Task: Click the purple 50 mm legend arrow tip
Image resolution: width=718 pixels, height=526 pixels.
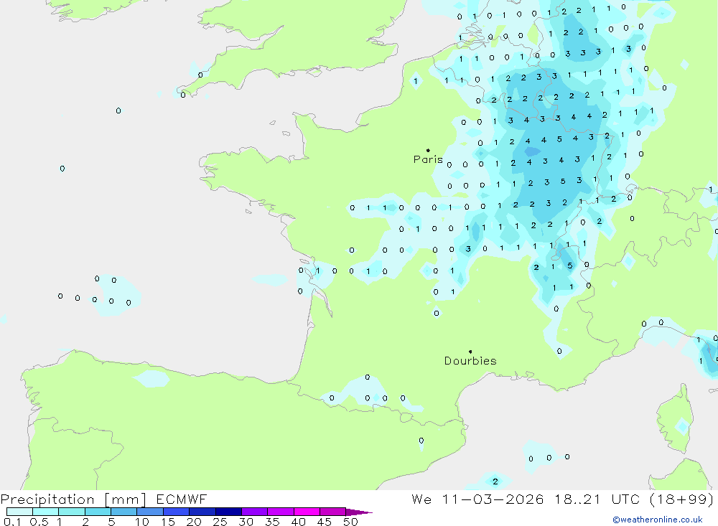Action: [359, 512]
